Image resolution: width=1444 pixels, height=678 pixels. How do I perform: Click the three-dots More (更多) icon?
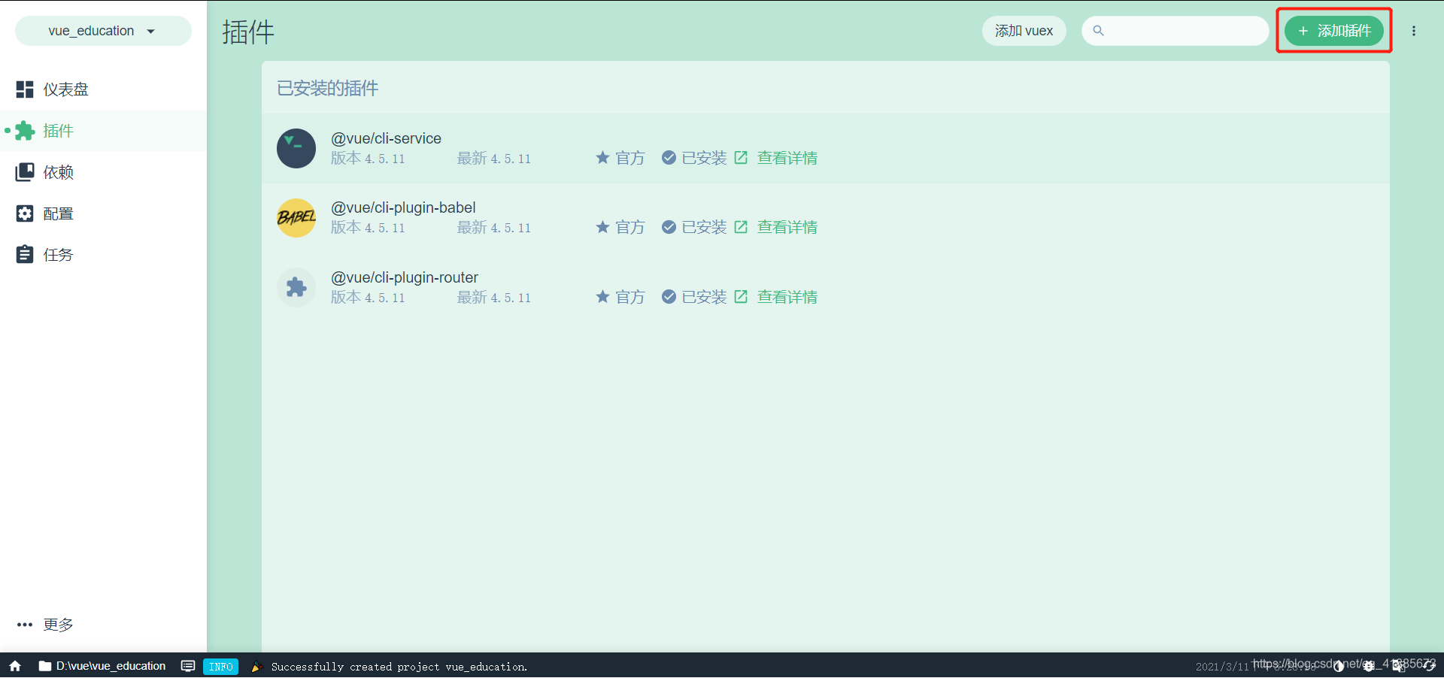25,625
